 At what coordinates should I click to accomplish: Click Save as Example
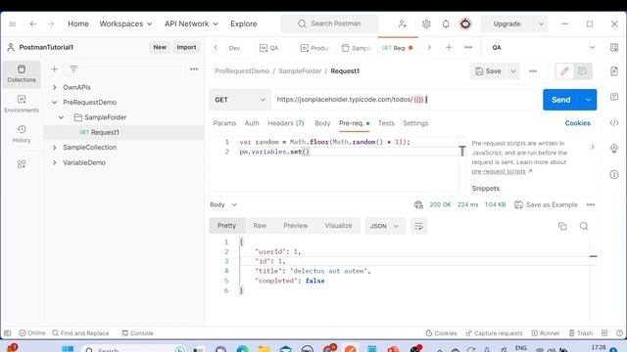[547, 204]
